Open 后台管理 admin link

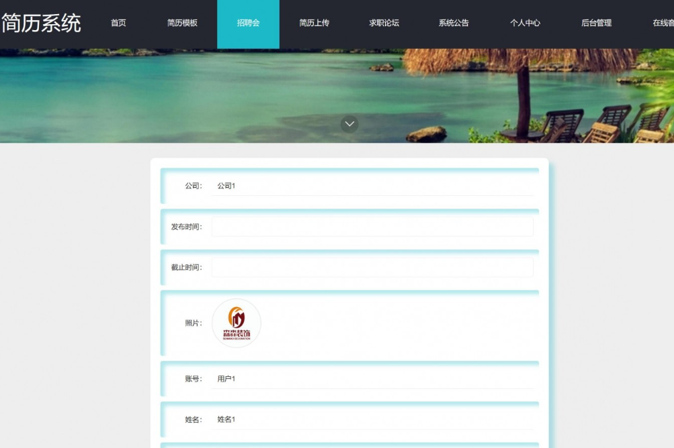click(596, 23)
